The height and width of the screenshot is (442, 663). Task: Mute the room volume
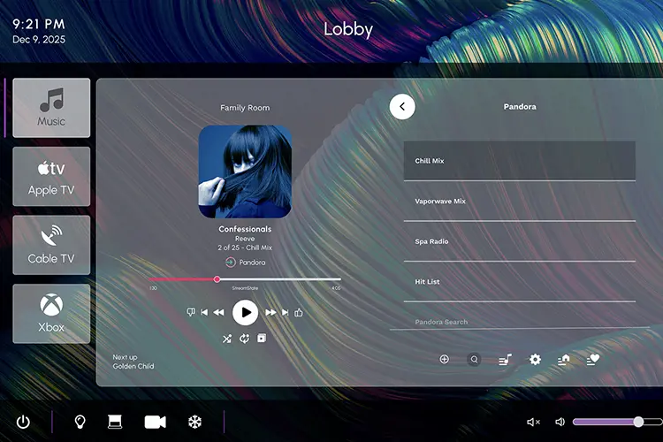(534, 422)
